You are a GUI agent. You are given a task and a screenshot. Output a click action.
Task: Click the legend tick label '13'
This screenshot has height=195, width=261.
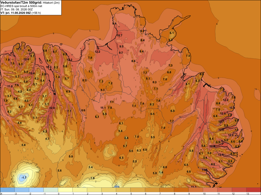[x=247, y=193]
